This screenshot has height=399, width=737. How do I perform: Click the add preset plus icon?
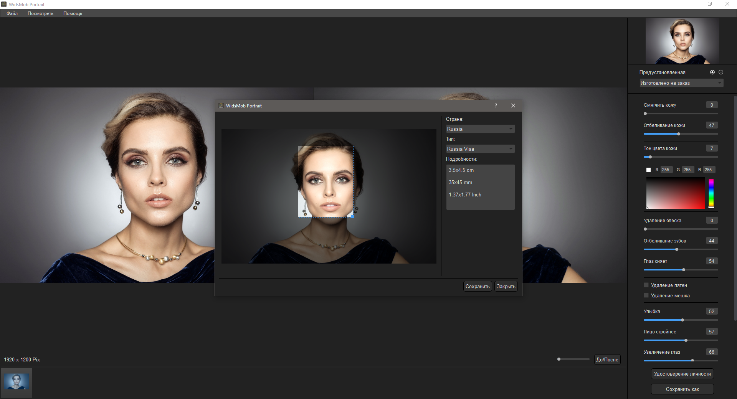(x=712, y=72)
